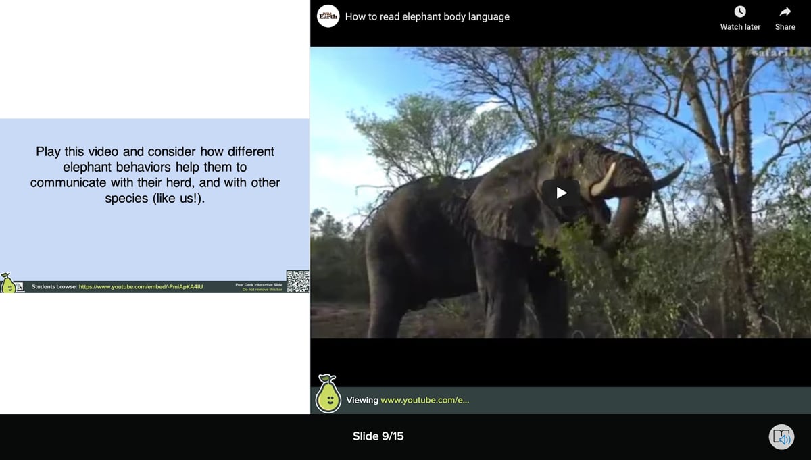Click the Watch later clock icon
This screenshot has width=811, height=460.
pos(740,11)
